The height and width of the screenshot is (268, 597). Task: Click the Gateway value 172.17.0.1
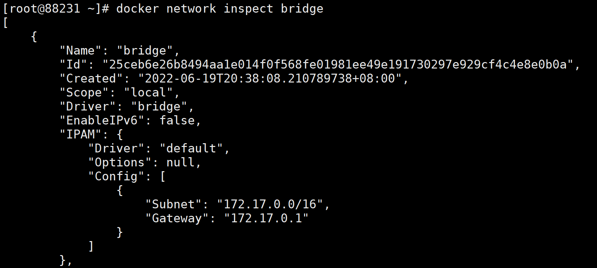[x=266, y=218]
